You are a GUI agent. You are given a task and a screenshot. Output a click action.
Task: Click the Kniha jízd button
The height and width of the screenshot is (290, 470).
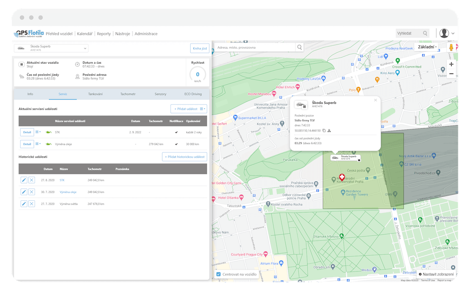click(200, 48)
